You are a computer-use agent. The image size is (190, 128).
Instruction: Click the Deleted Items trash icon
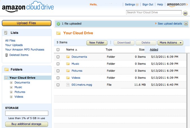click(6, 55)
